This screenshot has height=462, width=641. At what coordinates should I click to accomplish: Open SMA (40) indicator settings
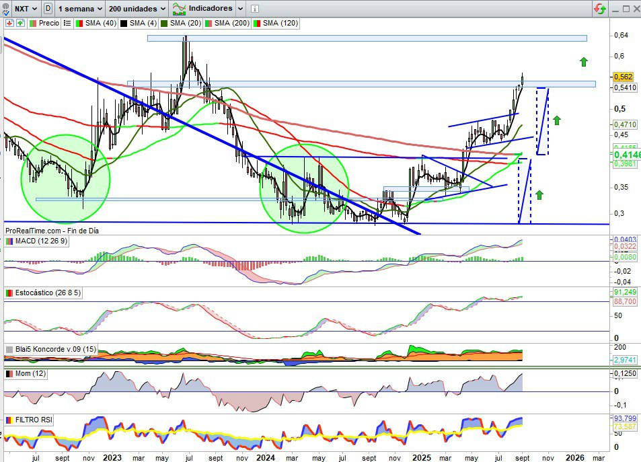[x=96, y=24]
